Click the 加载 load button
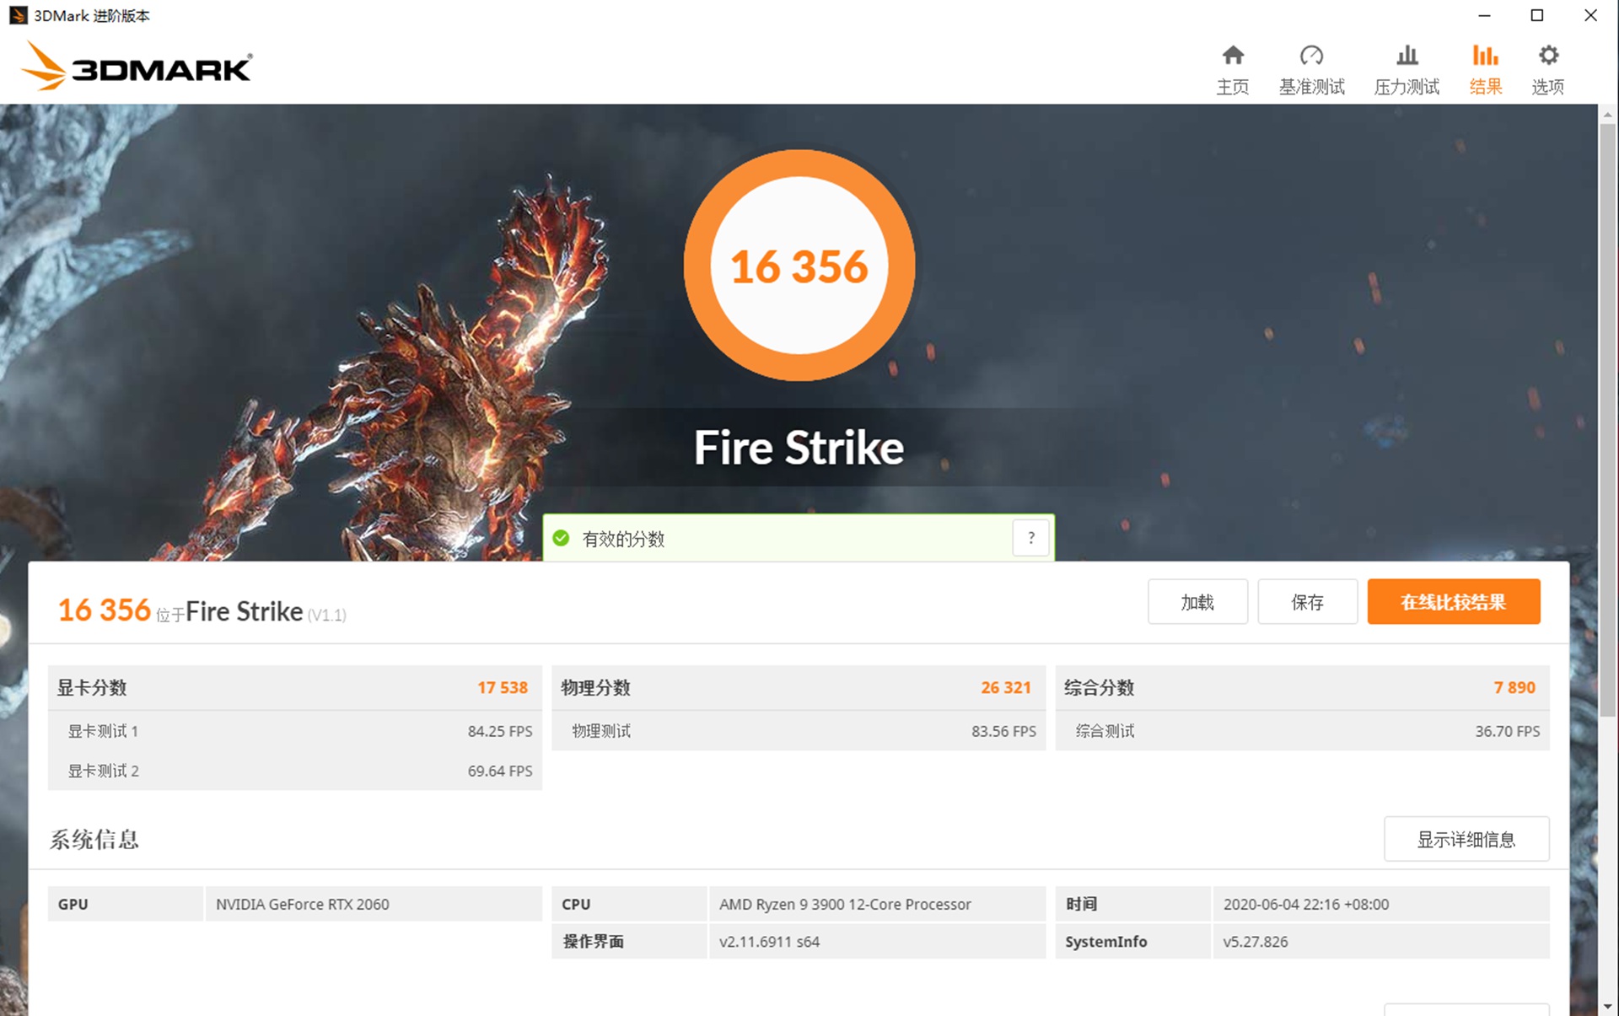The height and width of the screenshot is (1016, 1619). (x=1197, y=602)
